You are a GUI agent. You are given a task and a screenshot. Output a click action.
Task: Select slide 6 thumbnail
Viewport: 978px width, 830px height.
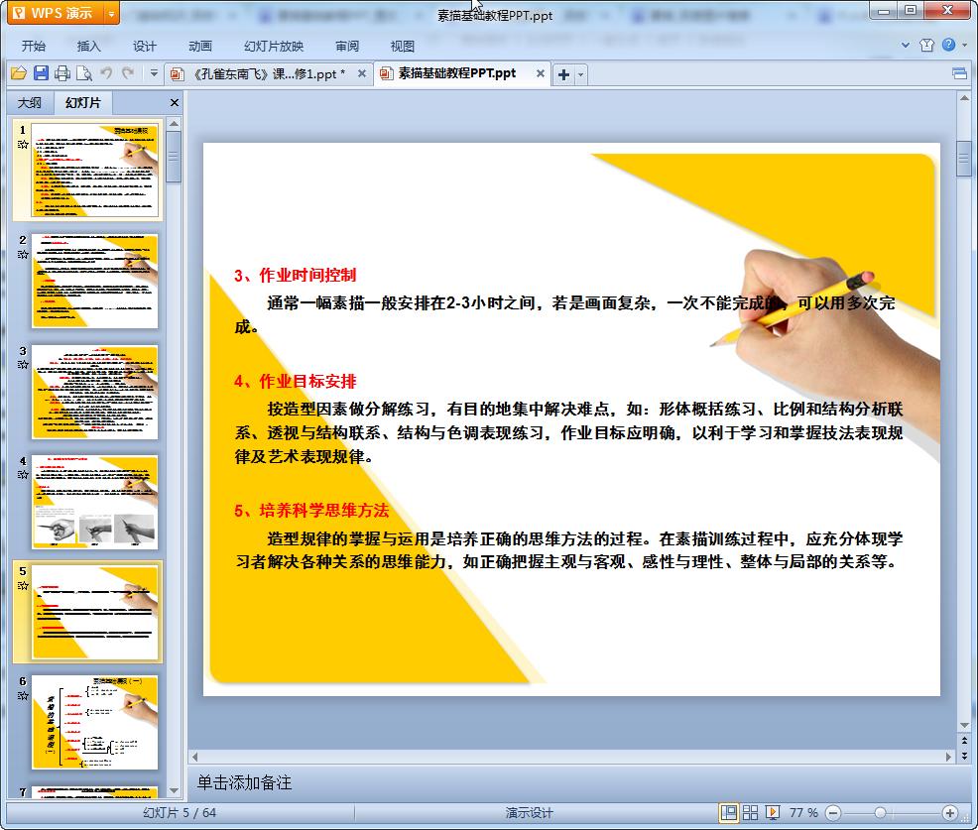click(x=95, y=722)
